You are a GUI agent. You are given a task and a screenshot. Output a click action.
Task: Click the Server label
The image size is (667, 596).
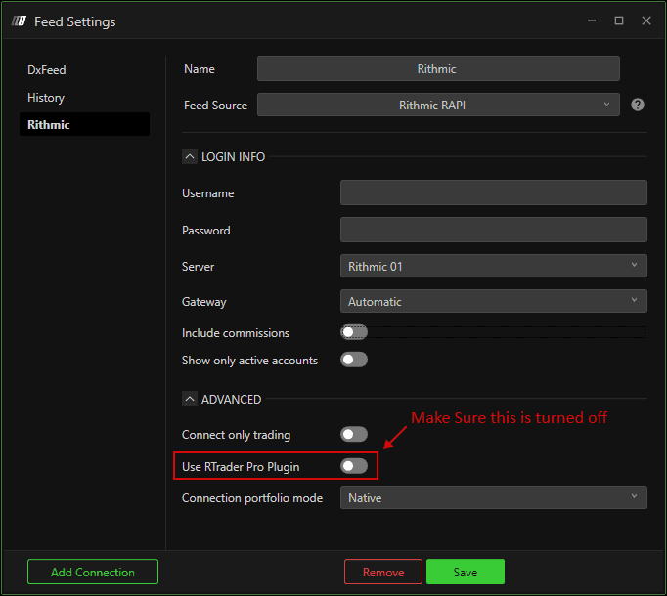coord(198,267)
